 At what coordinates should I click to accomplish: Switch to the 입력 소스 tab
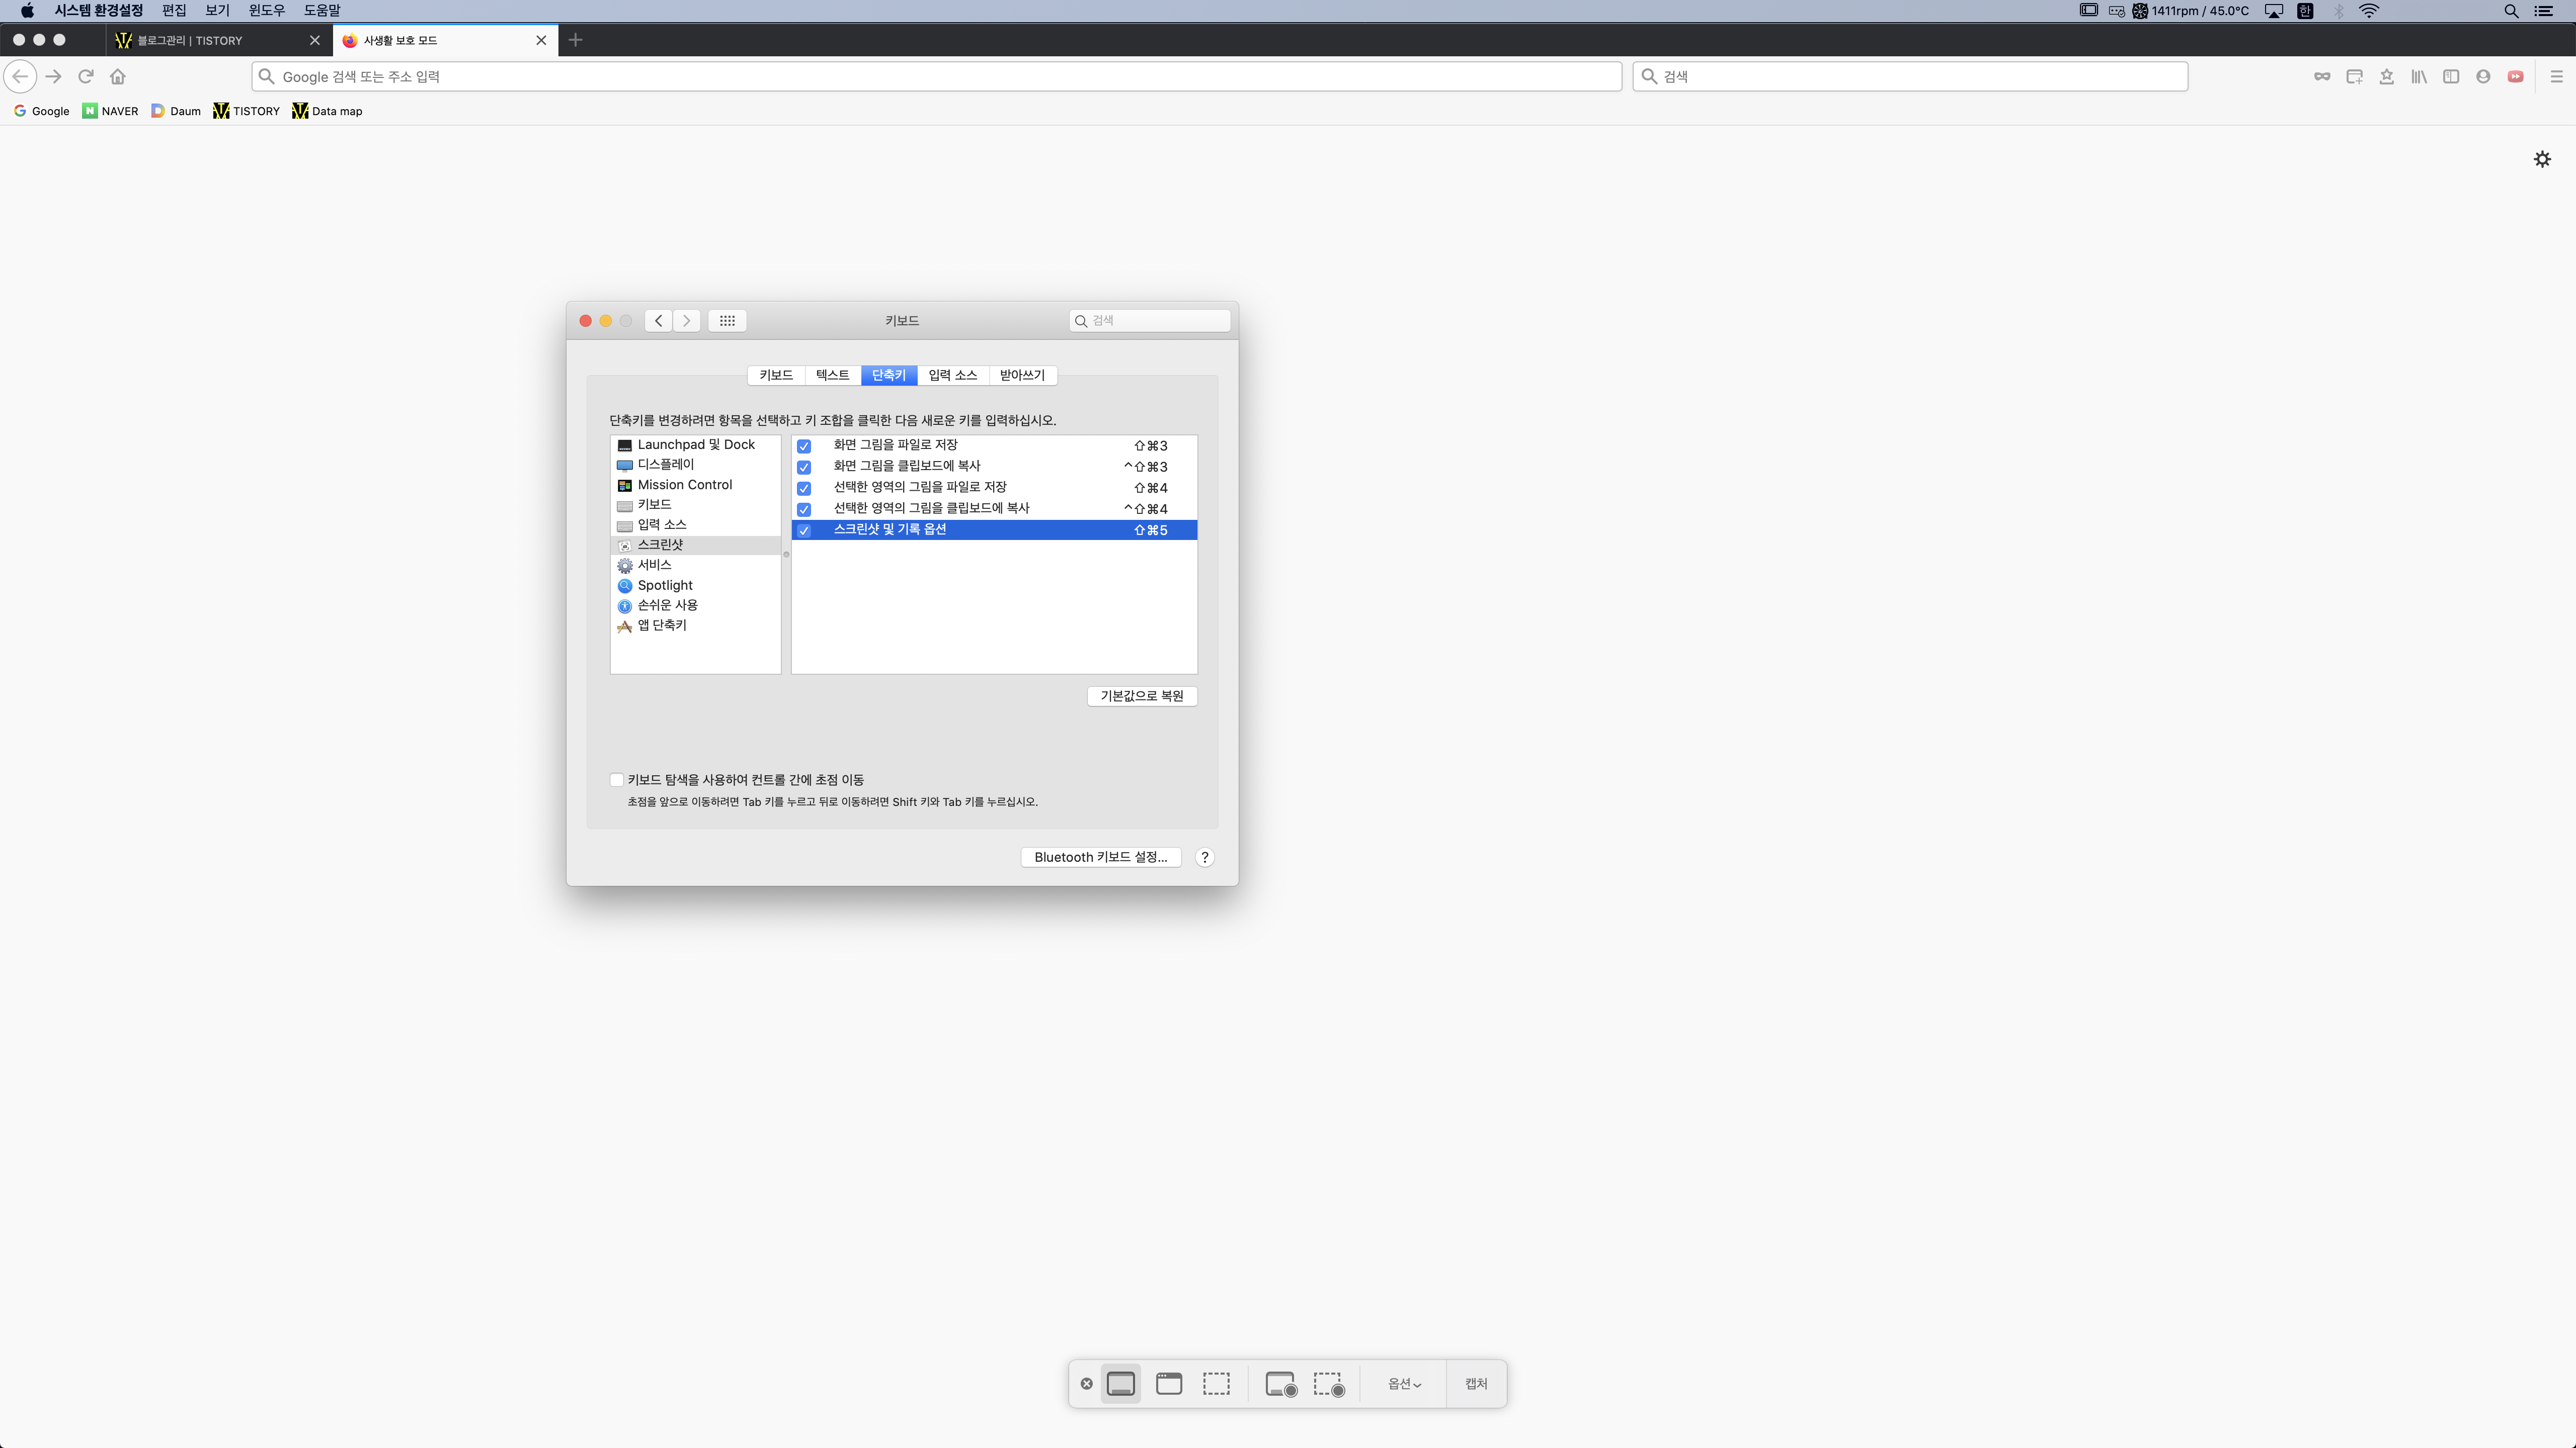(952, 375)
